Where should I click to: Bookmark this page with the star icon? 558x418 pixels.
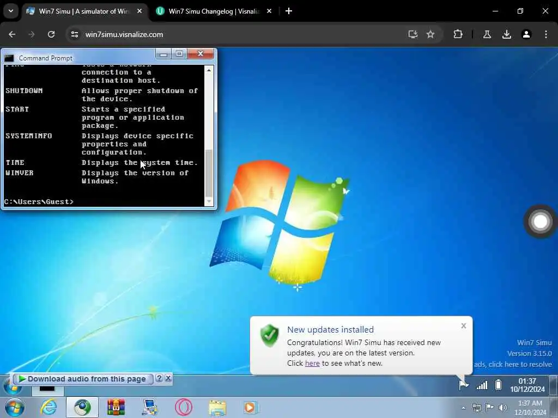point(430,34)
